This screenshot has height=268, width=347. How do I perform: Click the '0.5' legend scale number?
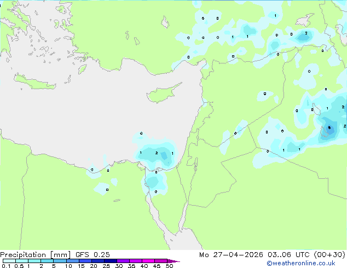[x=19, y=266]
